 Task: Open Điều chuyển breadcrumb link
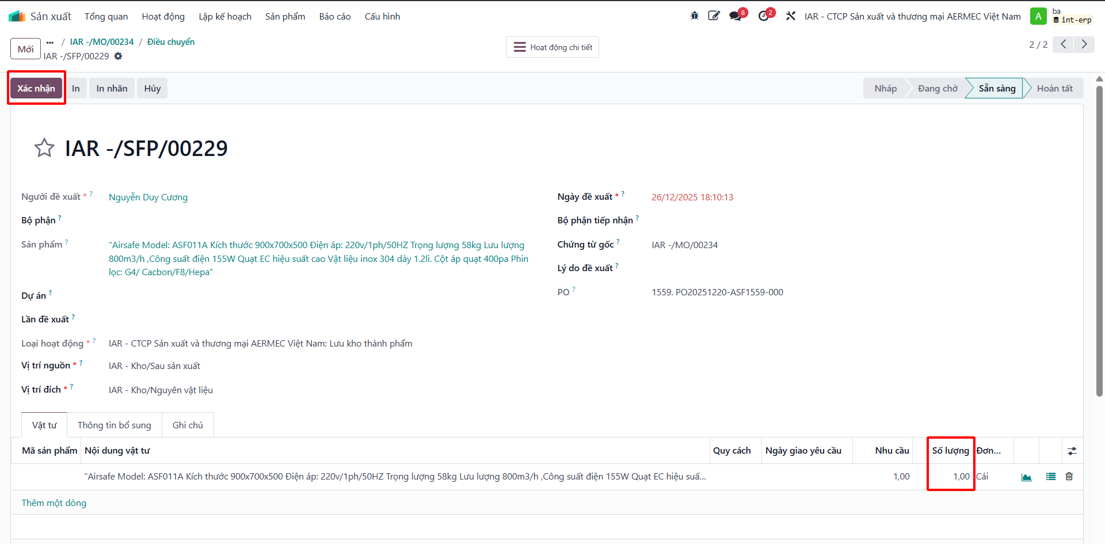pyautogui.click(x=171, y=42)
